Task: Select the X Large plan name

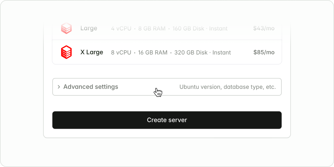Action: click(x=92, y=52)
